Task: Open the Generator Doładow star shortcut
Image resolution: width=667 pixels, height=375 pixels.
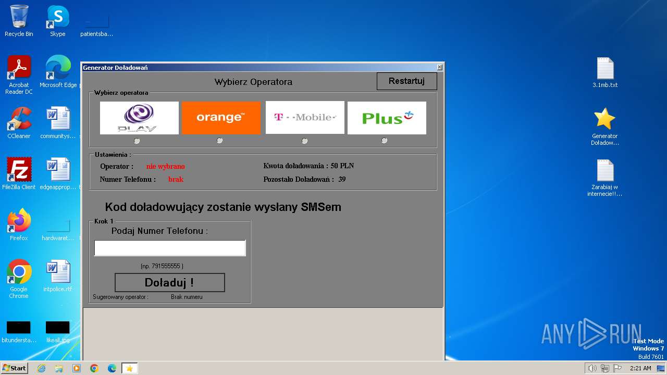Action: [x=605, y=127]
